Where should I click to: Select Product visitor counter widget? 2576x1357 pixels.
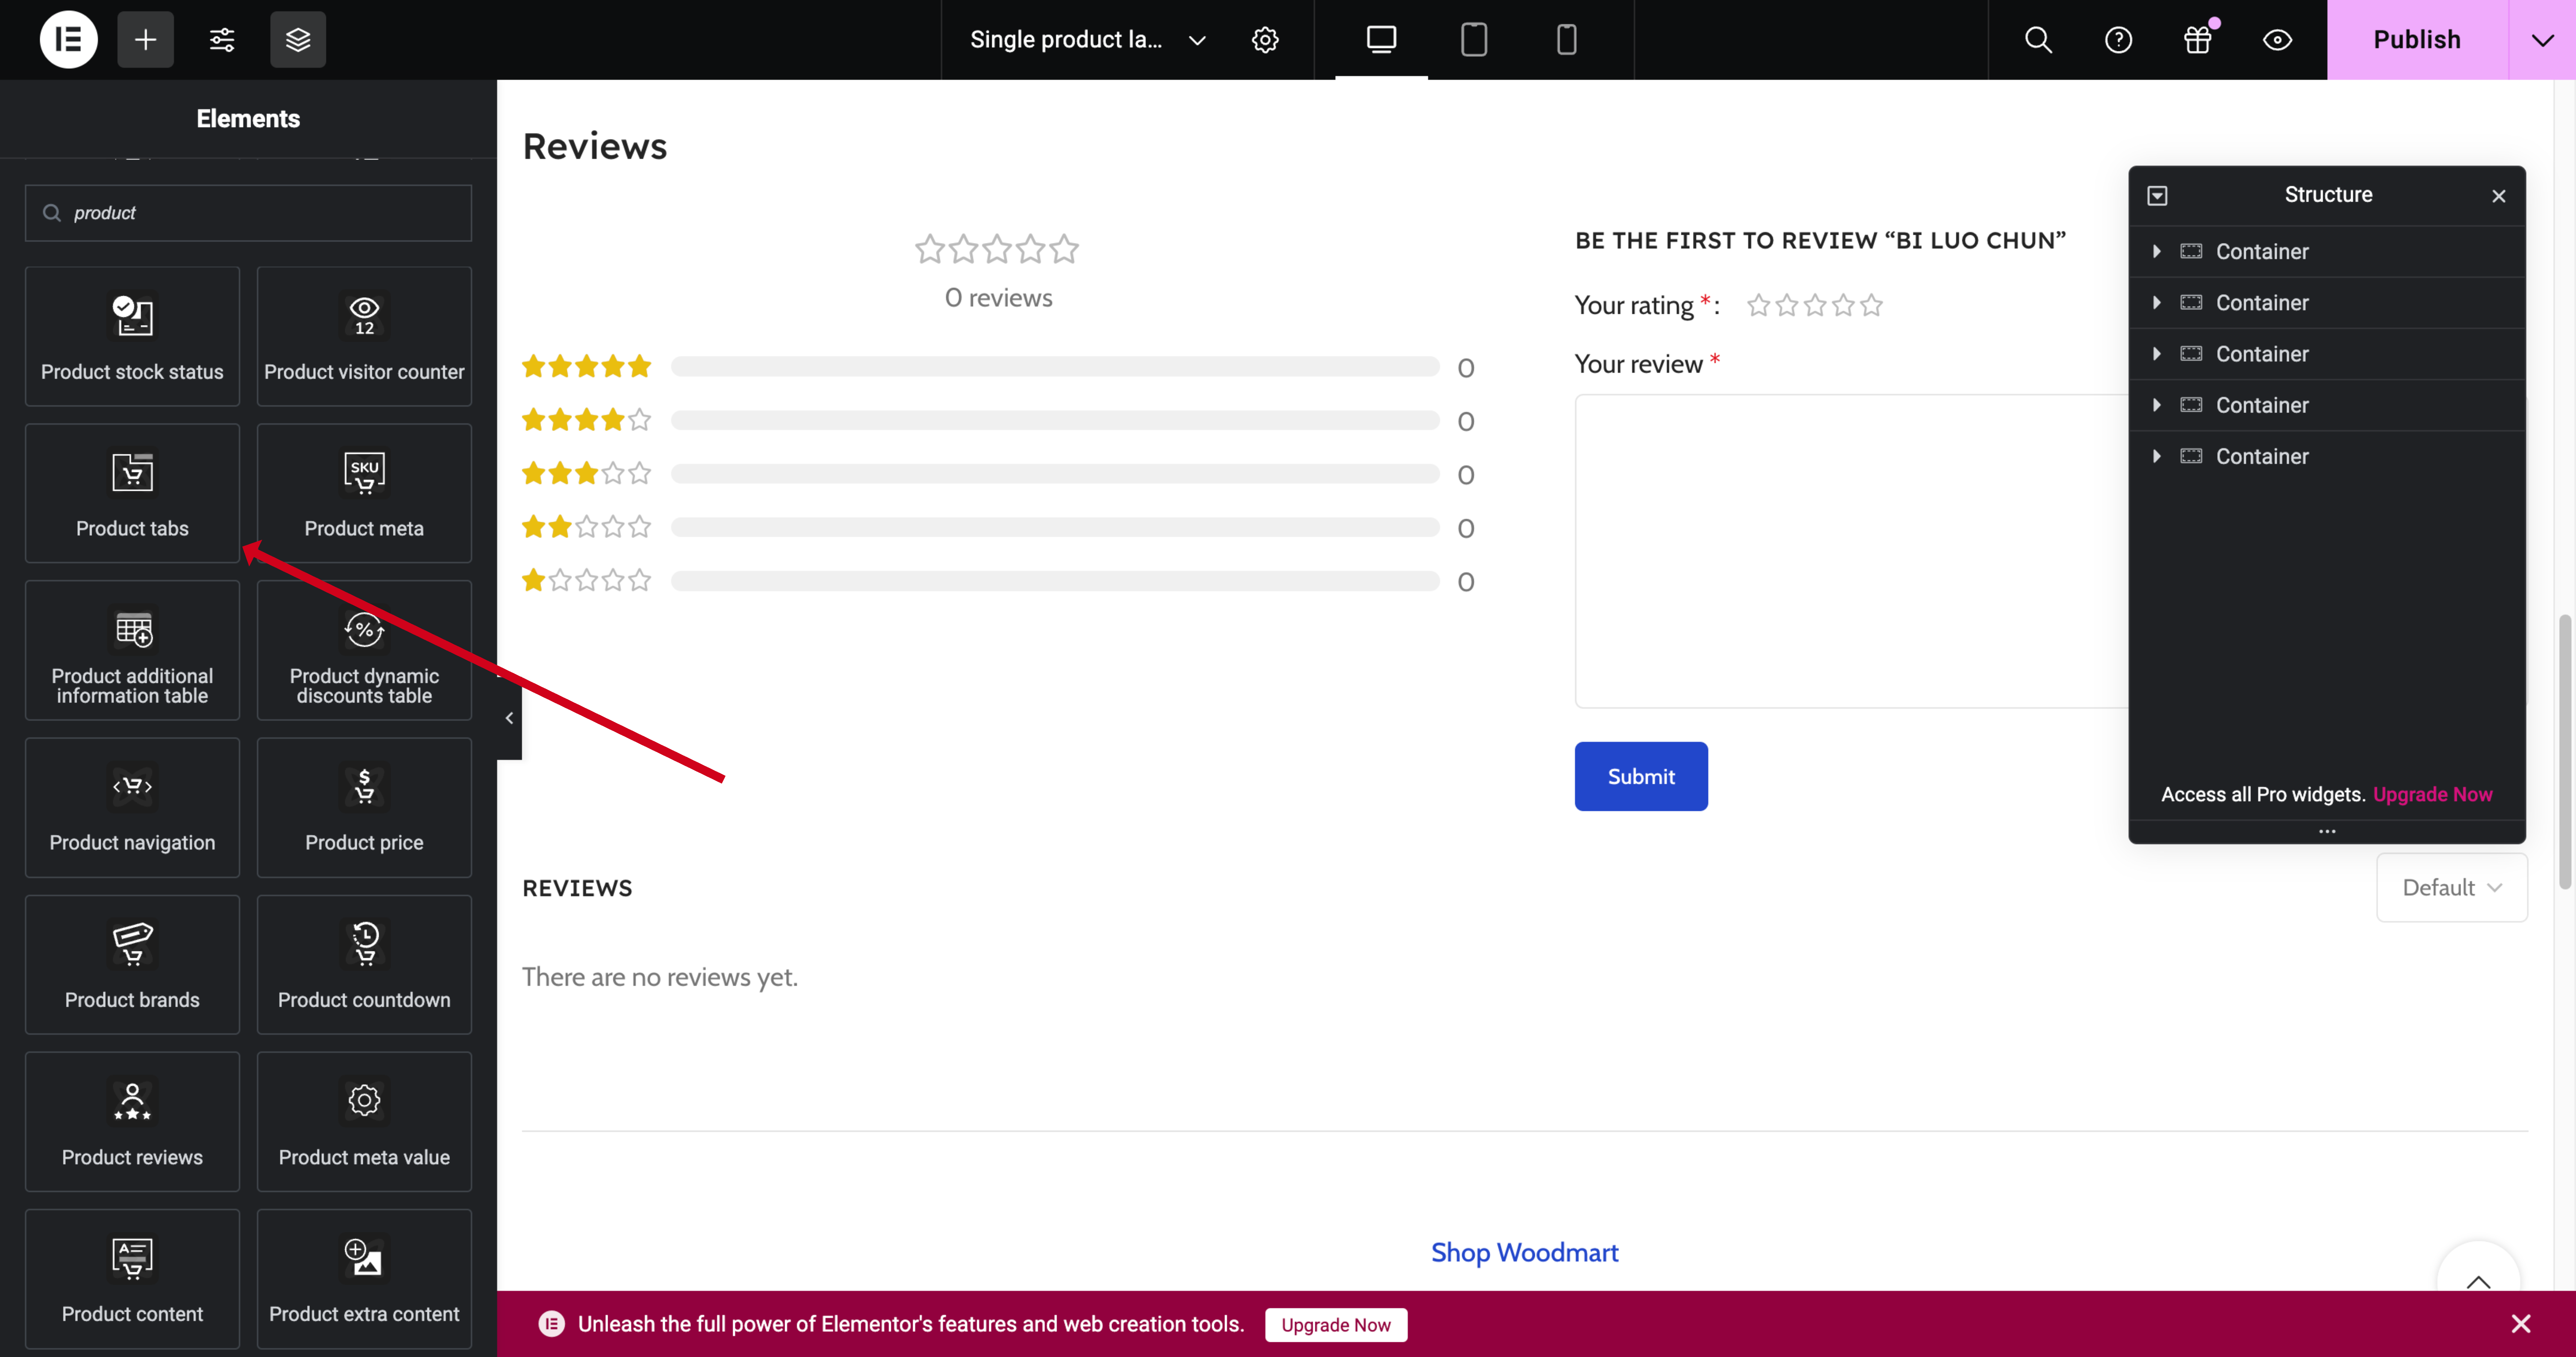point(364,336)
